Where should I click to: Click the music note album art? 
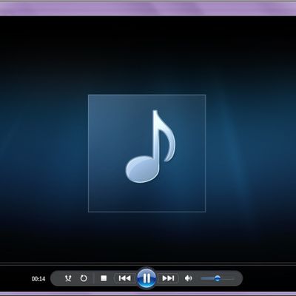(147, 153)
